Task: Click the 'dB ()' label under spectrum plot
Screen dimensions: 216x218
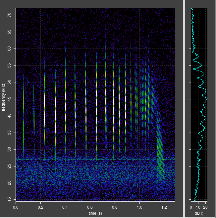Action: point(198,212)
